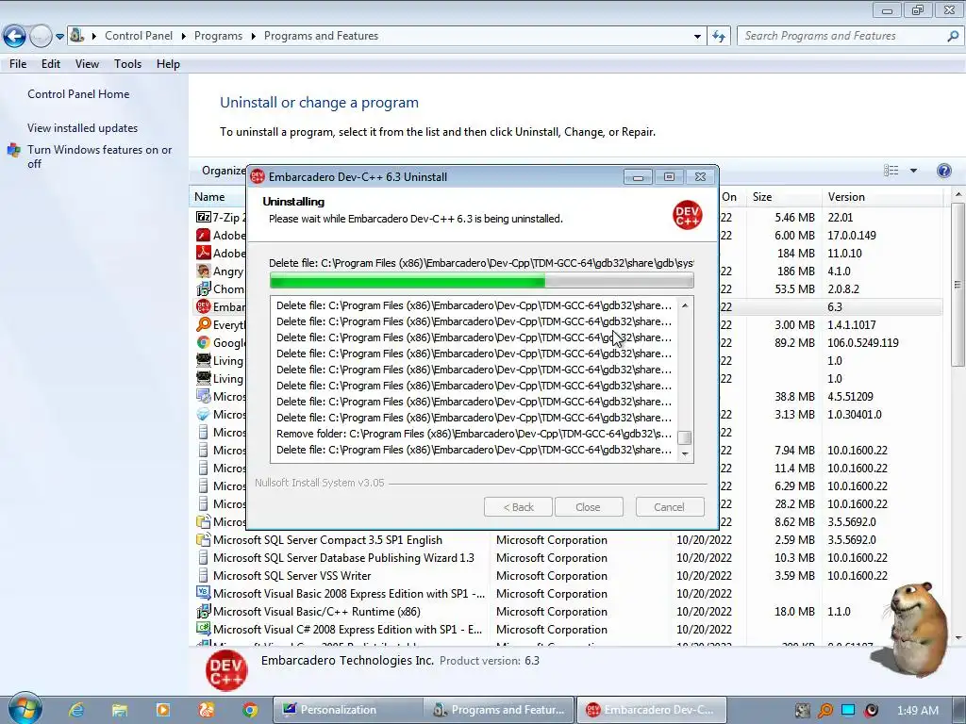Viewport: 966px width, 724px height.
Task: Click the clock showing 1:49 AM
Action: tap(917, 711)
